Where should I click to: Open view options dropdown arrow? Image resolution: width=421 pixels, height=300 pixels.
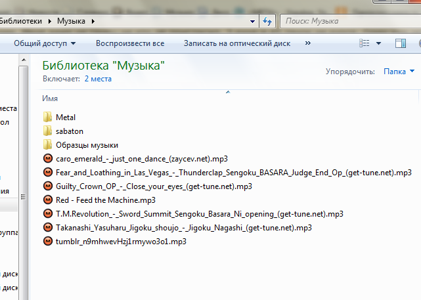point(378,43)
